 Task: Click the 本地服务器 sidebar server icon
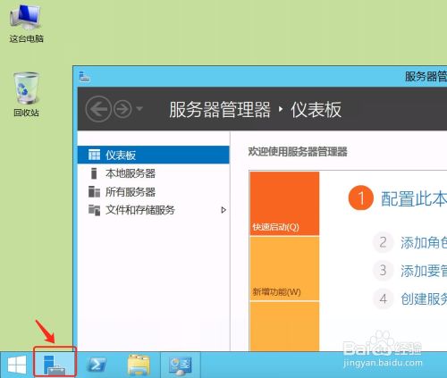pyautogui.click(x=94, y=173)
